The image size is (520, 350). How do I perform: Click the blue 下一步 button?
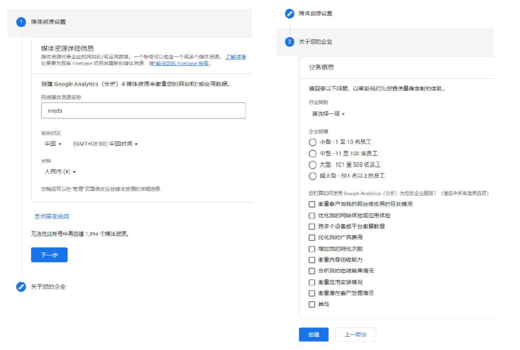click(49, 255)
